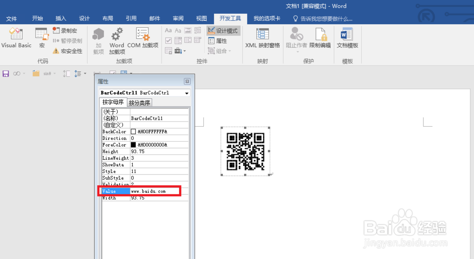Open Word 加载项 add-ins dialog
Screen dimensions: 474x259
117,41
